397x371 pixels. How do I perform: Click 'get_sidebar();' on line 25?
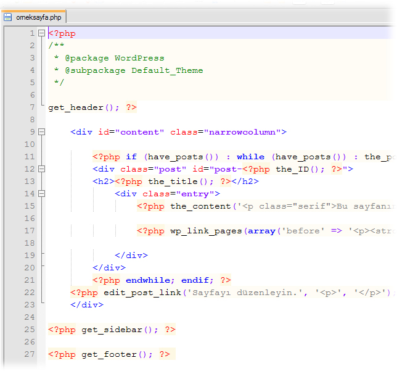[120, 330]
